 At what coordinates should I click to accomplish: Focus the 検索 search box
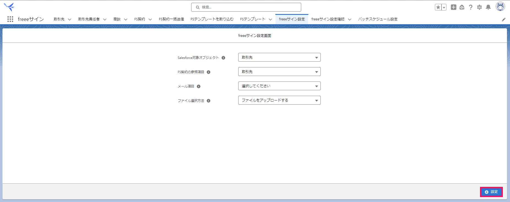(246, 7)
